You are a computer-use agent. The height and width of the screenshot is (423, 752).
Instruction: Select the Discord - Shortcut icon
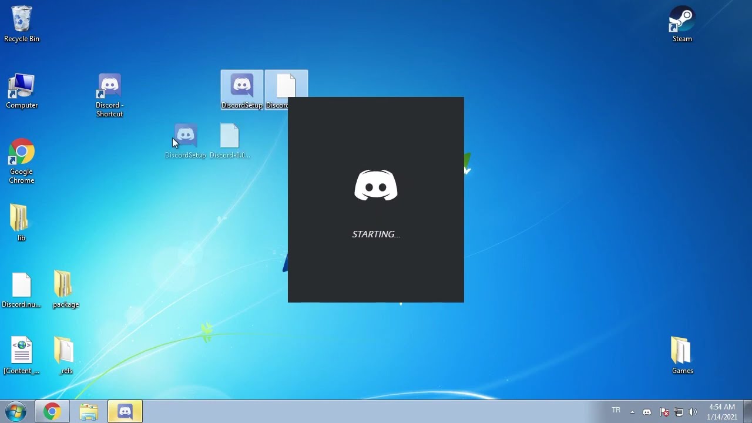pos(109,95)
